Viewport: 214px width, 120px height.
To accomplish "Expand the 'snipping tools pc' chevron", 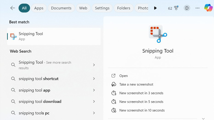I will point(94,113).
